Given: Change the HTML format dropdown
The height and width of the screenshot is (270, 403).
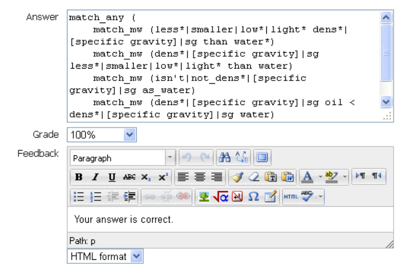Looking at the screenshot, I should coord(135,256).
